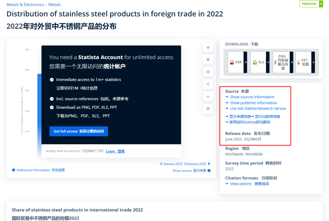Click the bell notification icon
Image resolution: width=329 pixels, height=221 pixels.
(x=208, y=60)
